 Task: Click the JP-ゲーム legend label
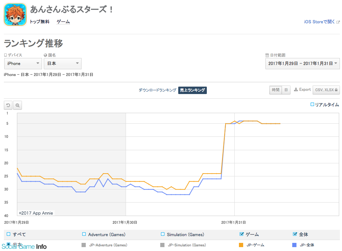[x=256, y=245]
